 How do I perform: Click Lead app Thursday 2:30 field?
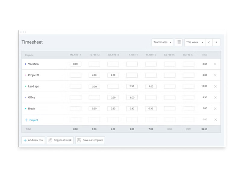[x=132, y=86]
